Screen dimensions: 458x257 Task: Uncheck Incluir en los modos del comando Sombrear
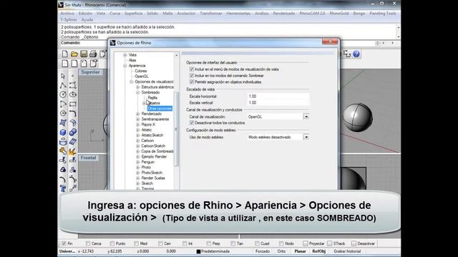(x=192, y=76)
